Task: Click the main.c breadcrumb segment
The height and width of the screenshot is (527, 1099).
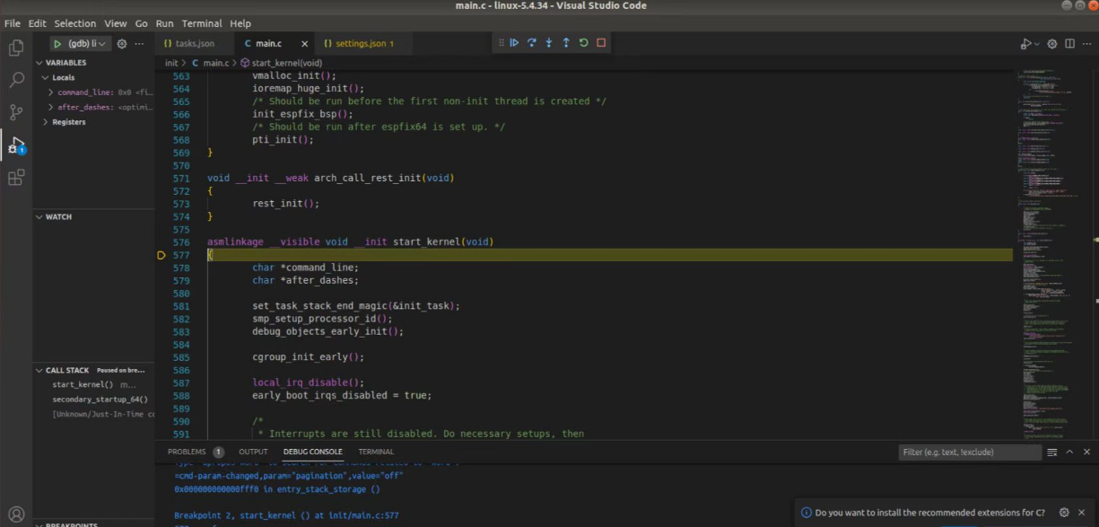Action: [x=211, y=63]
